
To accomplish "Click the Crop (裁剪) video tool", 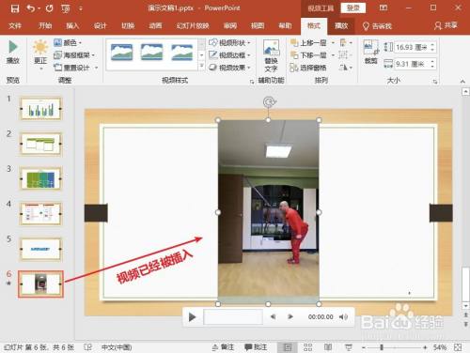I will point(371,52).
